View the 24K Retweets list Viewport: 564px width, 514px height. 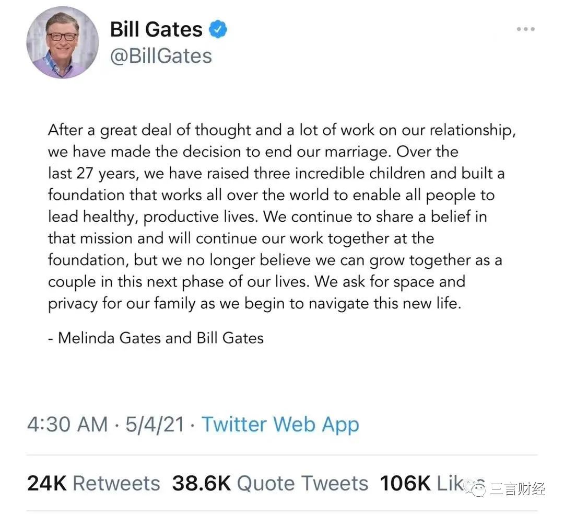93,483
